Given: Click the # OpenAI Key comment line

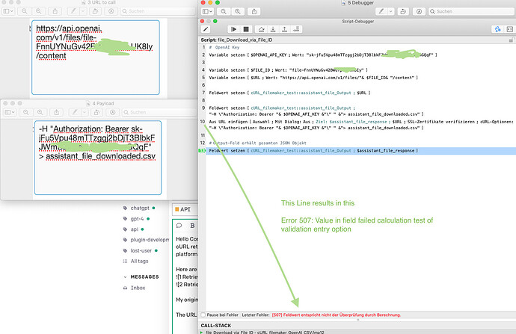Looking at the screenshot, I should [x=224, y=47].
